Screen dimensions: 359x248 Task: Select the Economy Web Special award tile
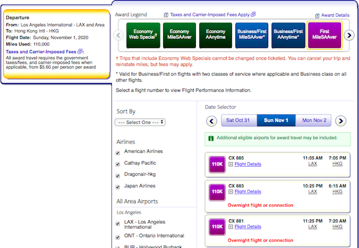143,35
